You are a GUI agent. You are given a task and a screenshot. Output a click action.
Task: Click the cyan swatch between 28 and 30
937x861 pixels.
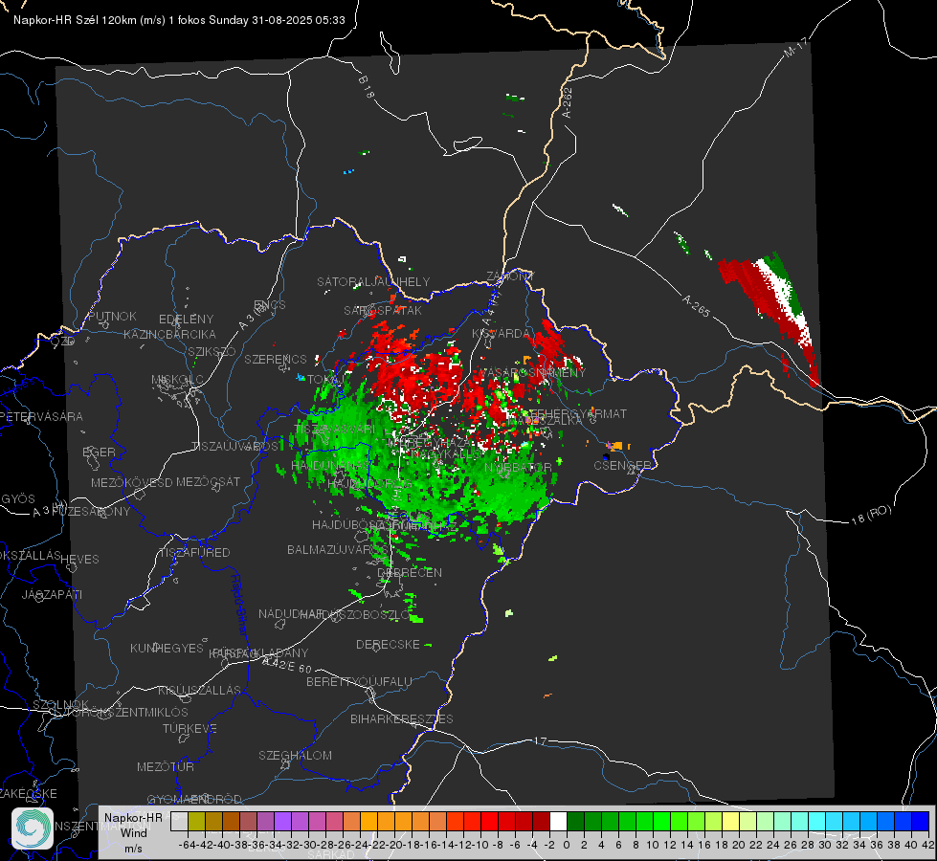(x=817, y=821)
